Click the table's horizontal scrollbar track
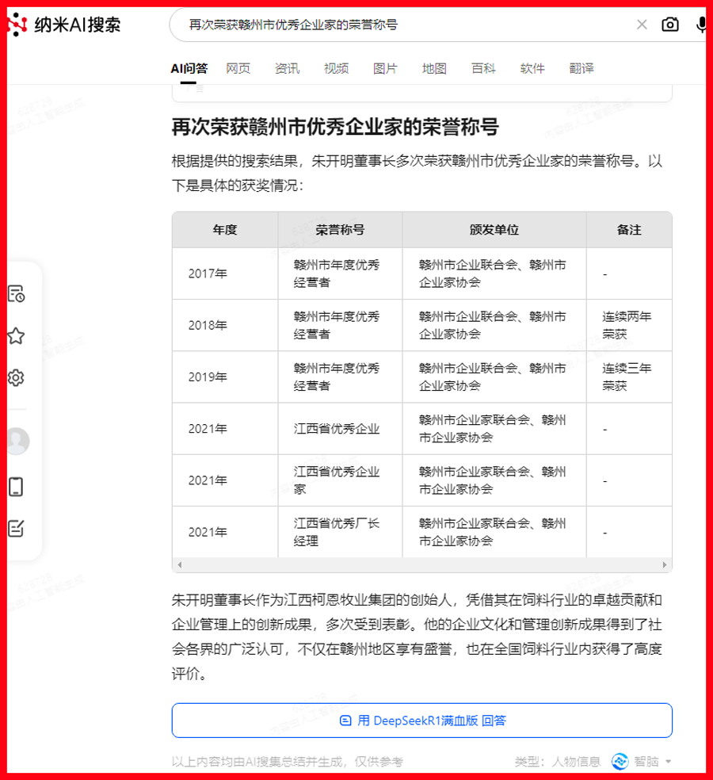 [x=422, y=564]
